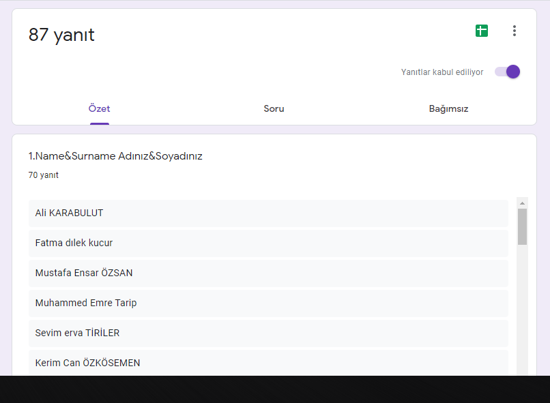Click the black bar at the bottom
This screenshot has height=403, width=550.
click(x=275, y=389)
